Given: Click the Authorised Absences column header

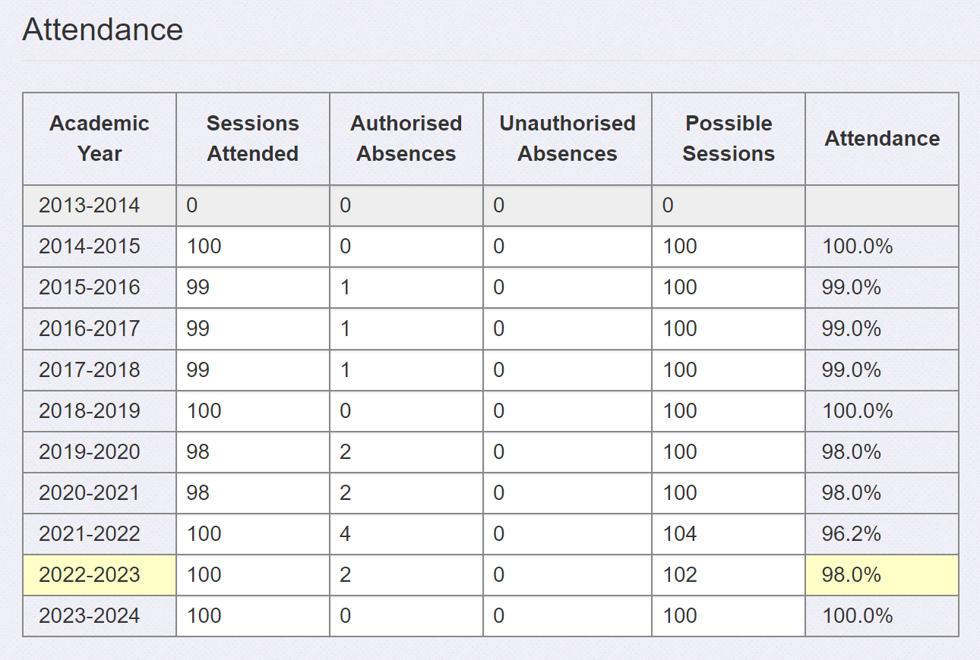Looking at the screenshot, I should click(406, 139).
